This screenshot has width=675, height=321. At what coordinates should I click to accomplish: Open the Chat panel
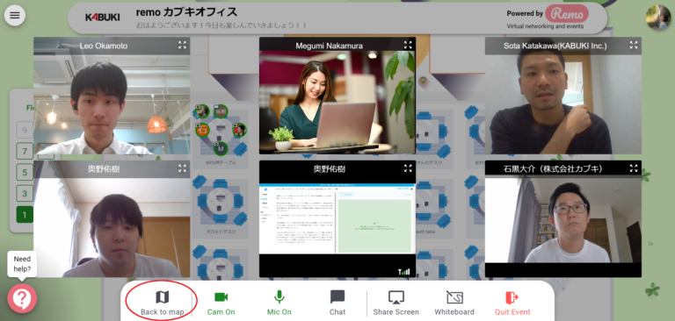(337, 303)
